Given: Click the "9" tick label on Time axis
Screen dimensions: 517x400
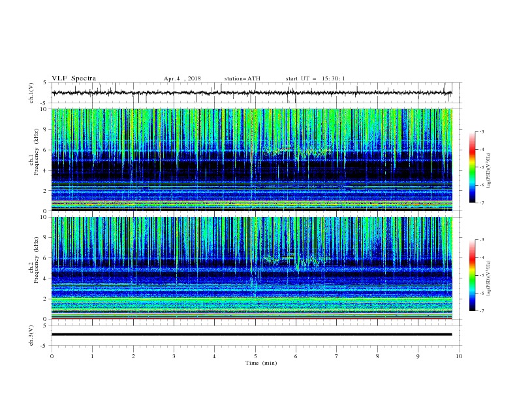Looking at the screenshot, I should click(418, 356).
